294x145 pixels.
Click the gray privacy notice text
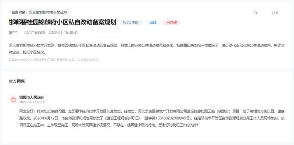pos(54,60)
